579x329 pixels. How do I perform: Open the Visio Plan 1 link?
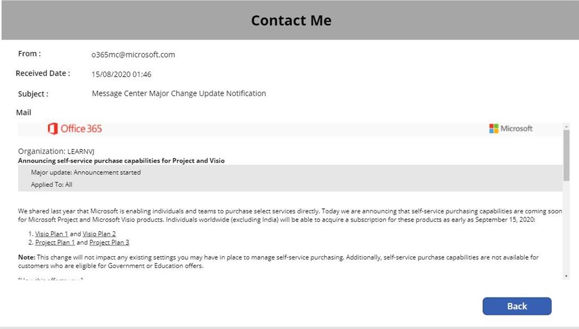coord(51,234)
